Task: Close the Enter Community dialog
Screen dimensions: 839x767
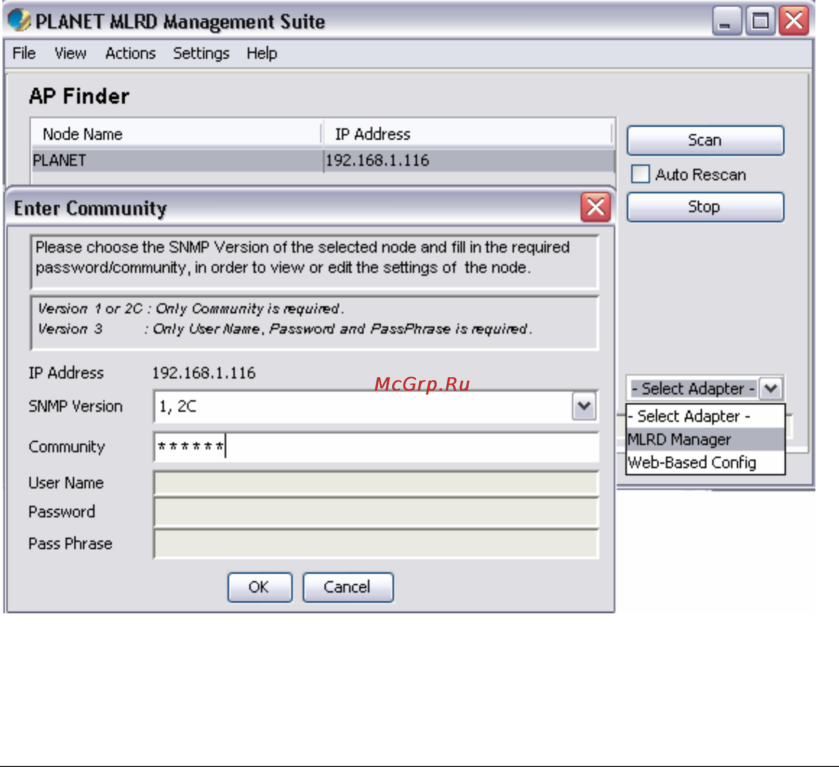Action: (x=596, y=207)
